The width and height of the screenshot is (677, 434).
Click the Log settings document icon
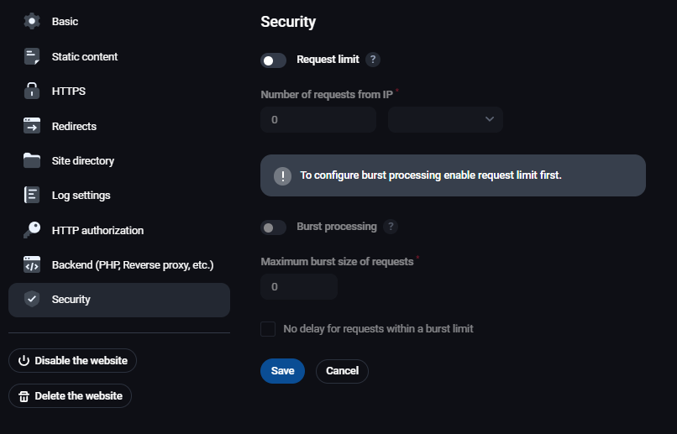32,196
